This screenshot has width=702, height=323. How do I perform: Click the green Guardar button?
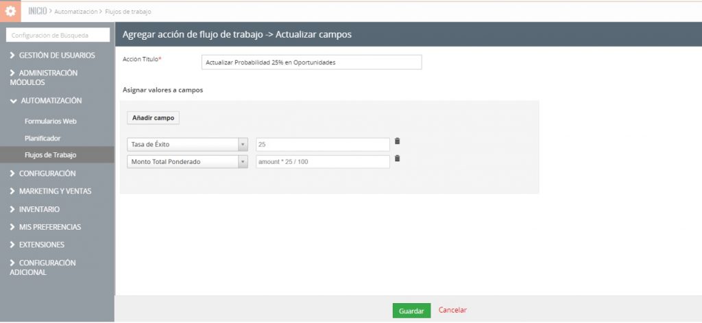click(411, 311)
